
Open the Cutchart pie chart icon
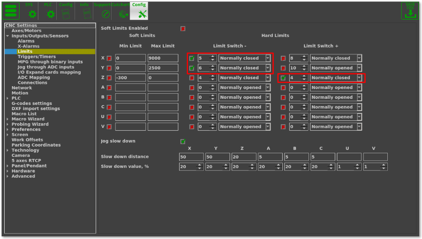click(122, 11)
